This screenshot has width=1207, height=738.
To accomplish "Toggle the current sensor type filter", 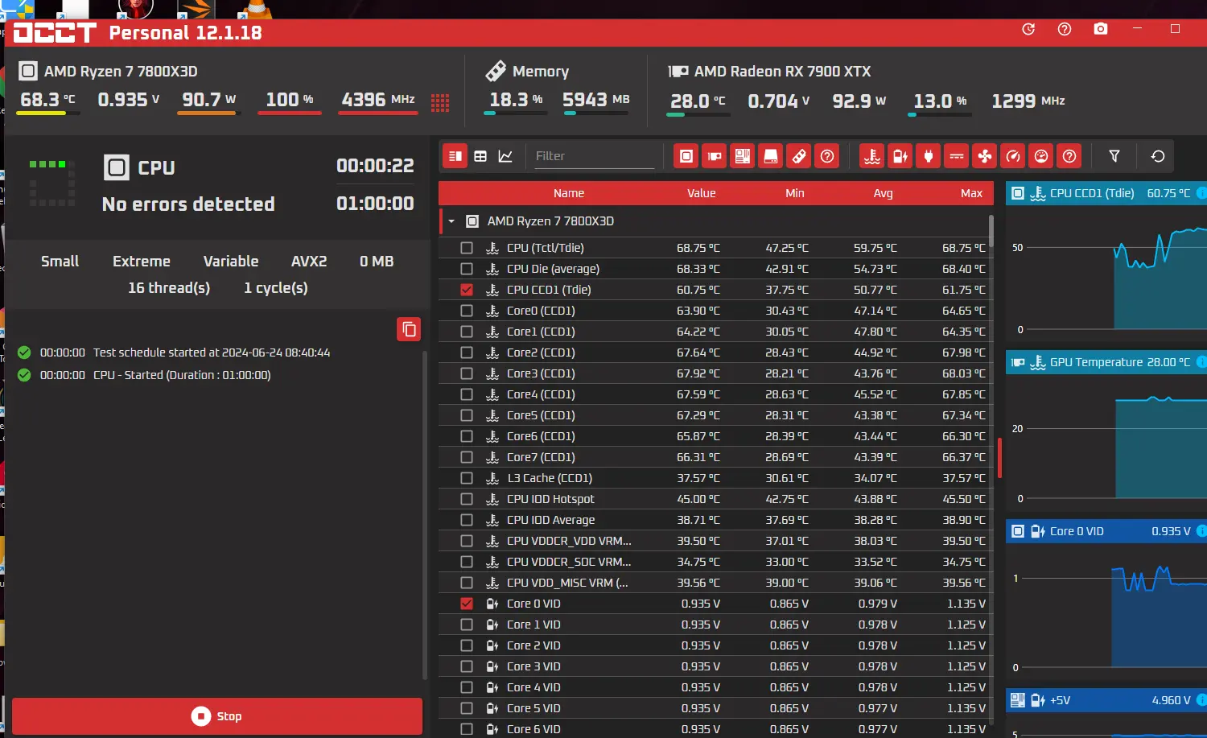I will (957, 156).
